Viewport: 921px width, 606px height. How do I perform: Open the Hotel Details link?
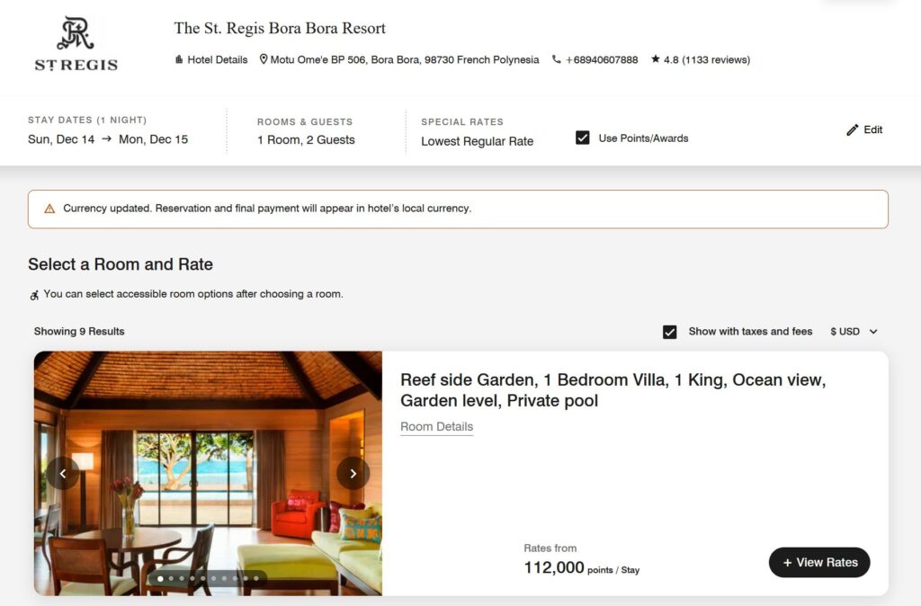click(x=217, y=60)
